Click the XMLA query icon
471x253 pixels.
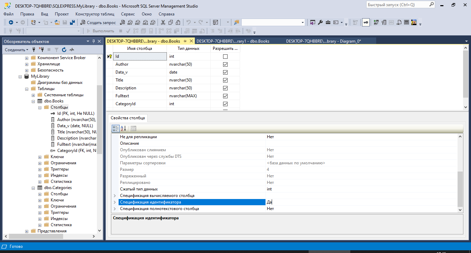point(145,22)
